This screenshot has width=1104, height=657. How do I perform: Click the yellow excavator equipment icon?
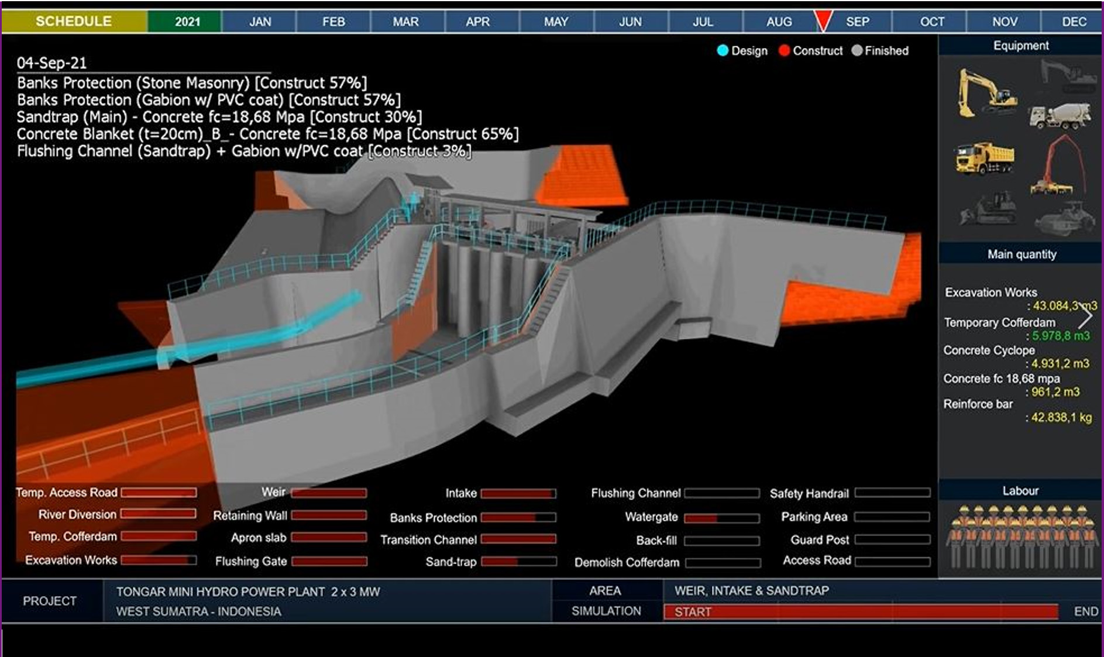point(984,92)
